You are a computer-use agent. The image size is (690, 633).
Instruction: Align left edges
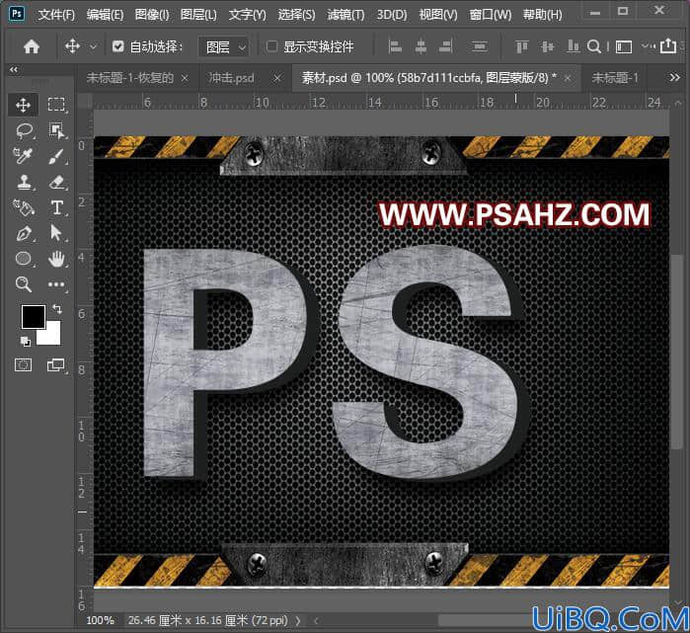[395, 46]
